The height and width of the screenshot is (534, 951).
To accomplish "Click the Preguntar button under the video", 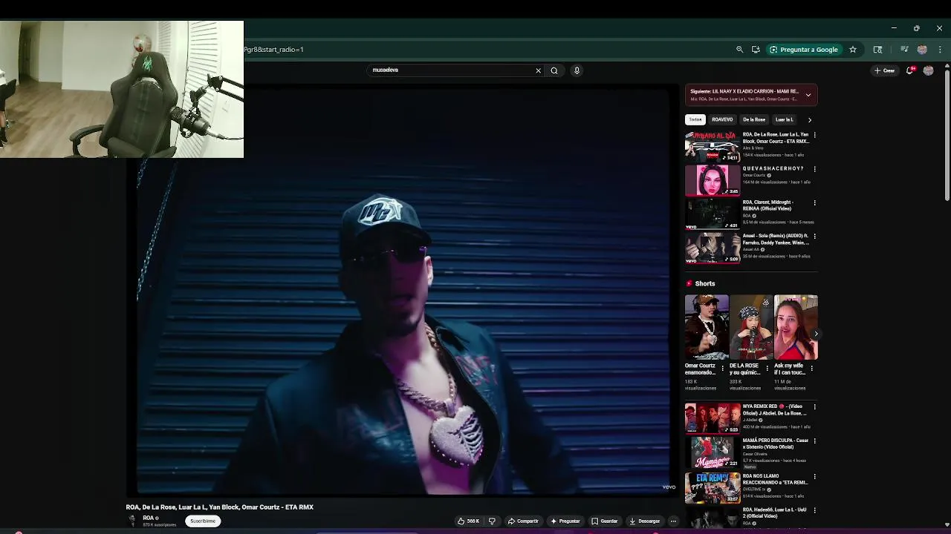I will 565,521.
